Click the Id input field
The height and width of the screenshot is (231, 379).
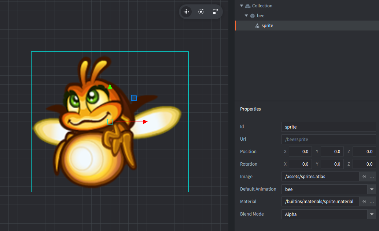(328, 127)
